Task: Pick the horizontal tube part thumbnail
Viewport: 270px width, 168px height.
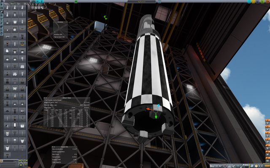Action: point(7,37)
